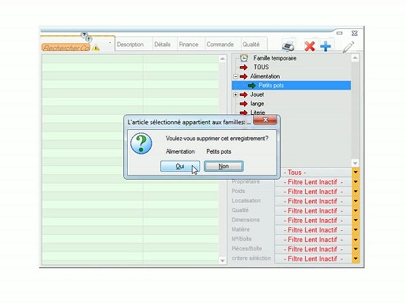
Task: Expand the Jouet tree node
Action: [x=235, y=95]
